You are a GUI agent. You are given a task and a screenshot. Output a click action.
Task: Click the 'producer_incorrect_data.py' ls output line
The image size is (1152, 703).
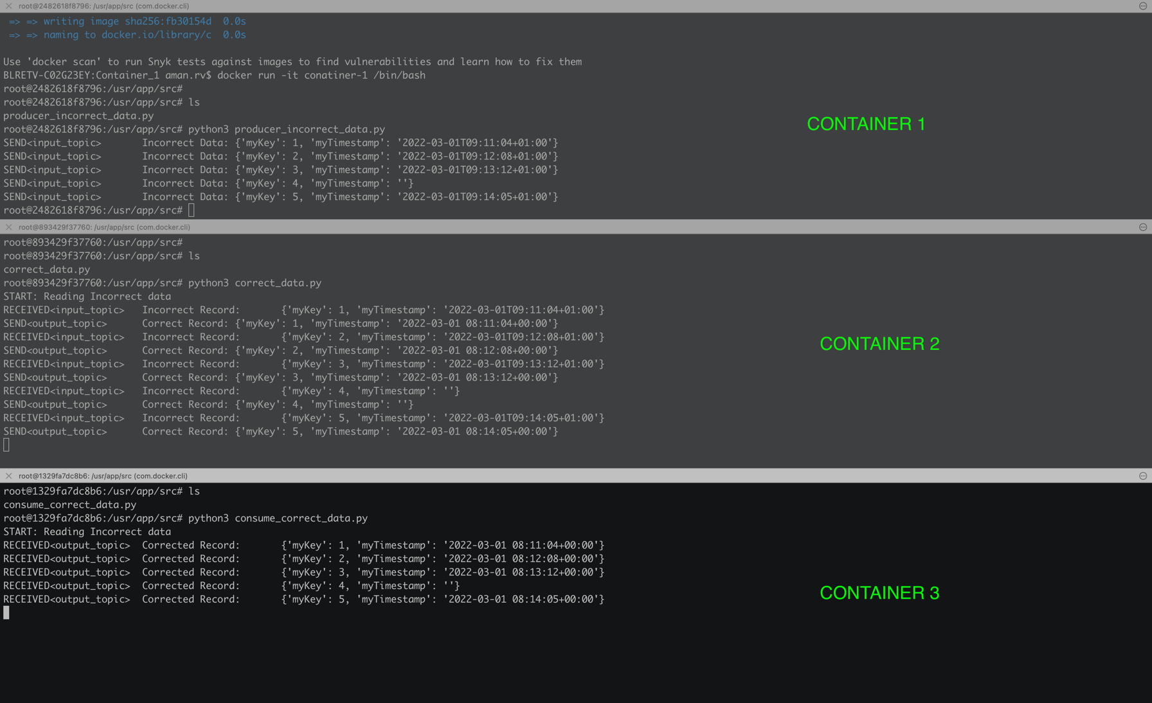click(x=78, y=116)
